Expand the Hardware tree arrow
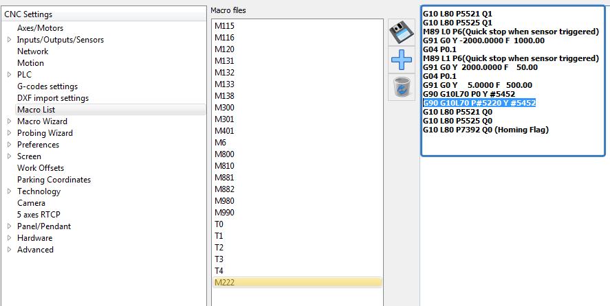 coord(9,238)
